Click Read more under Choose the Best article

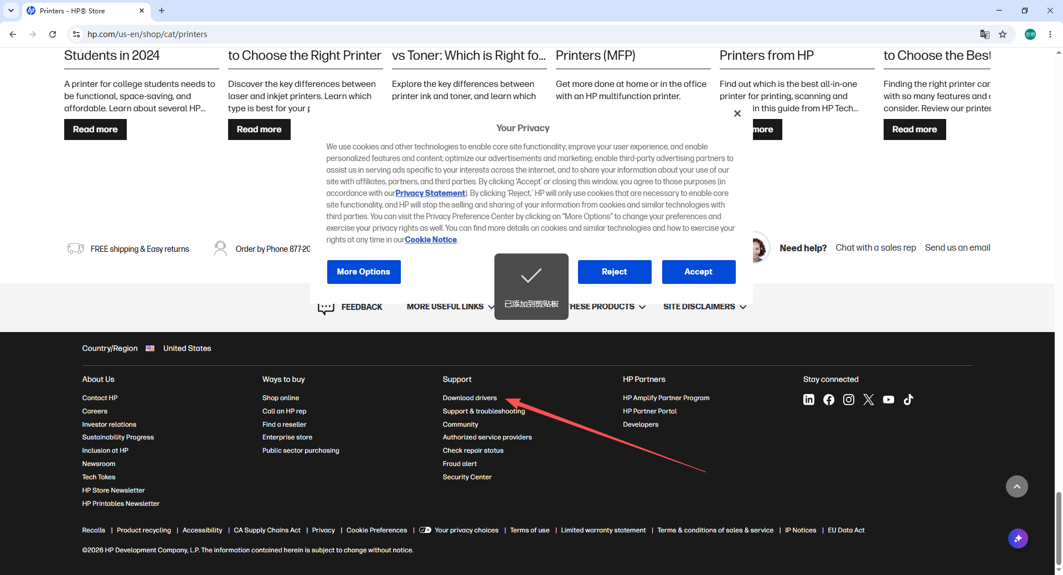click(x=914, y=129)
